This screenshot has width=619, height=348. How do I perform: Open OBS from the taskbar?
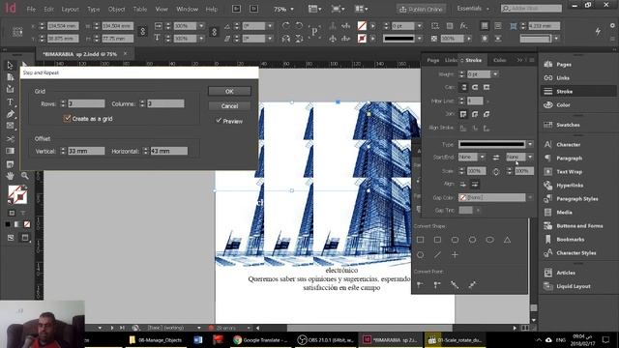click(325, 340)
